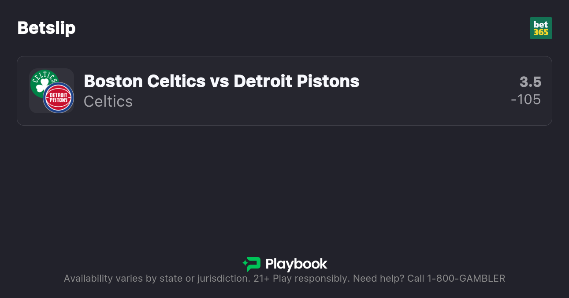Click the Celtics pick label
The height and width of the screenshot is (298, 569).
[108, 101]
